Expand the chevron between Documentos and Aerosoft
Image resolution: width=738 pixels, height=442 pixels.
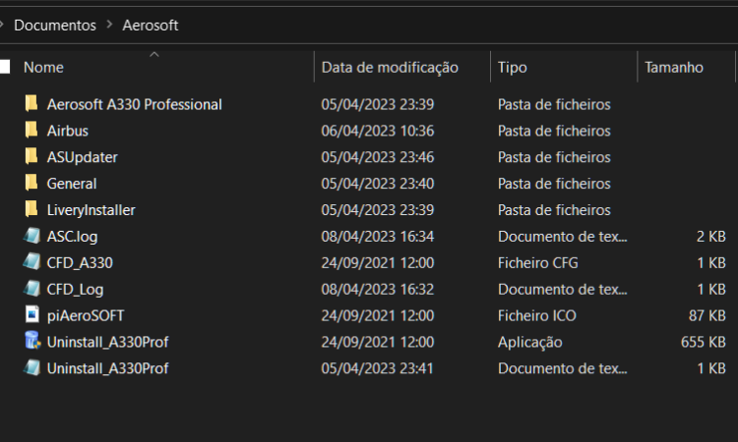click(x=109, y=25)
